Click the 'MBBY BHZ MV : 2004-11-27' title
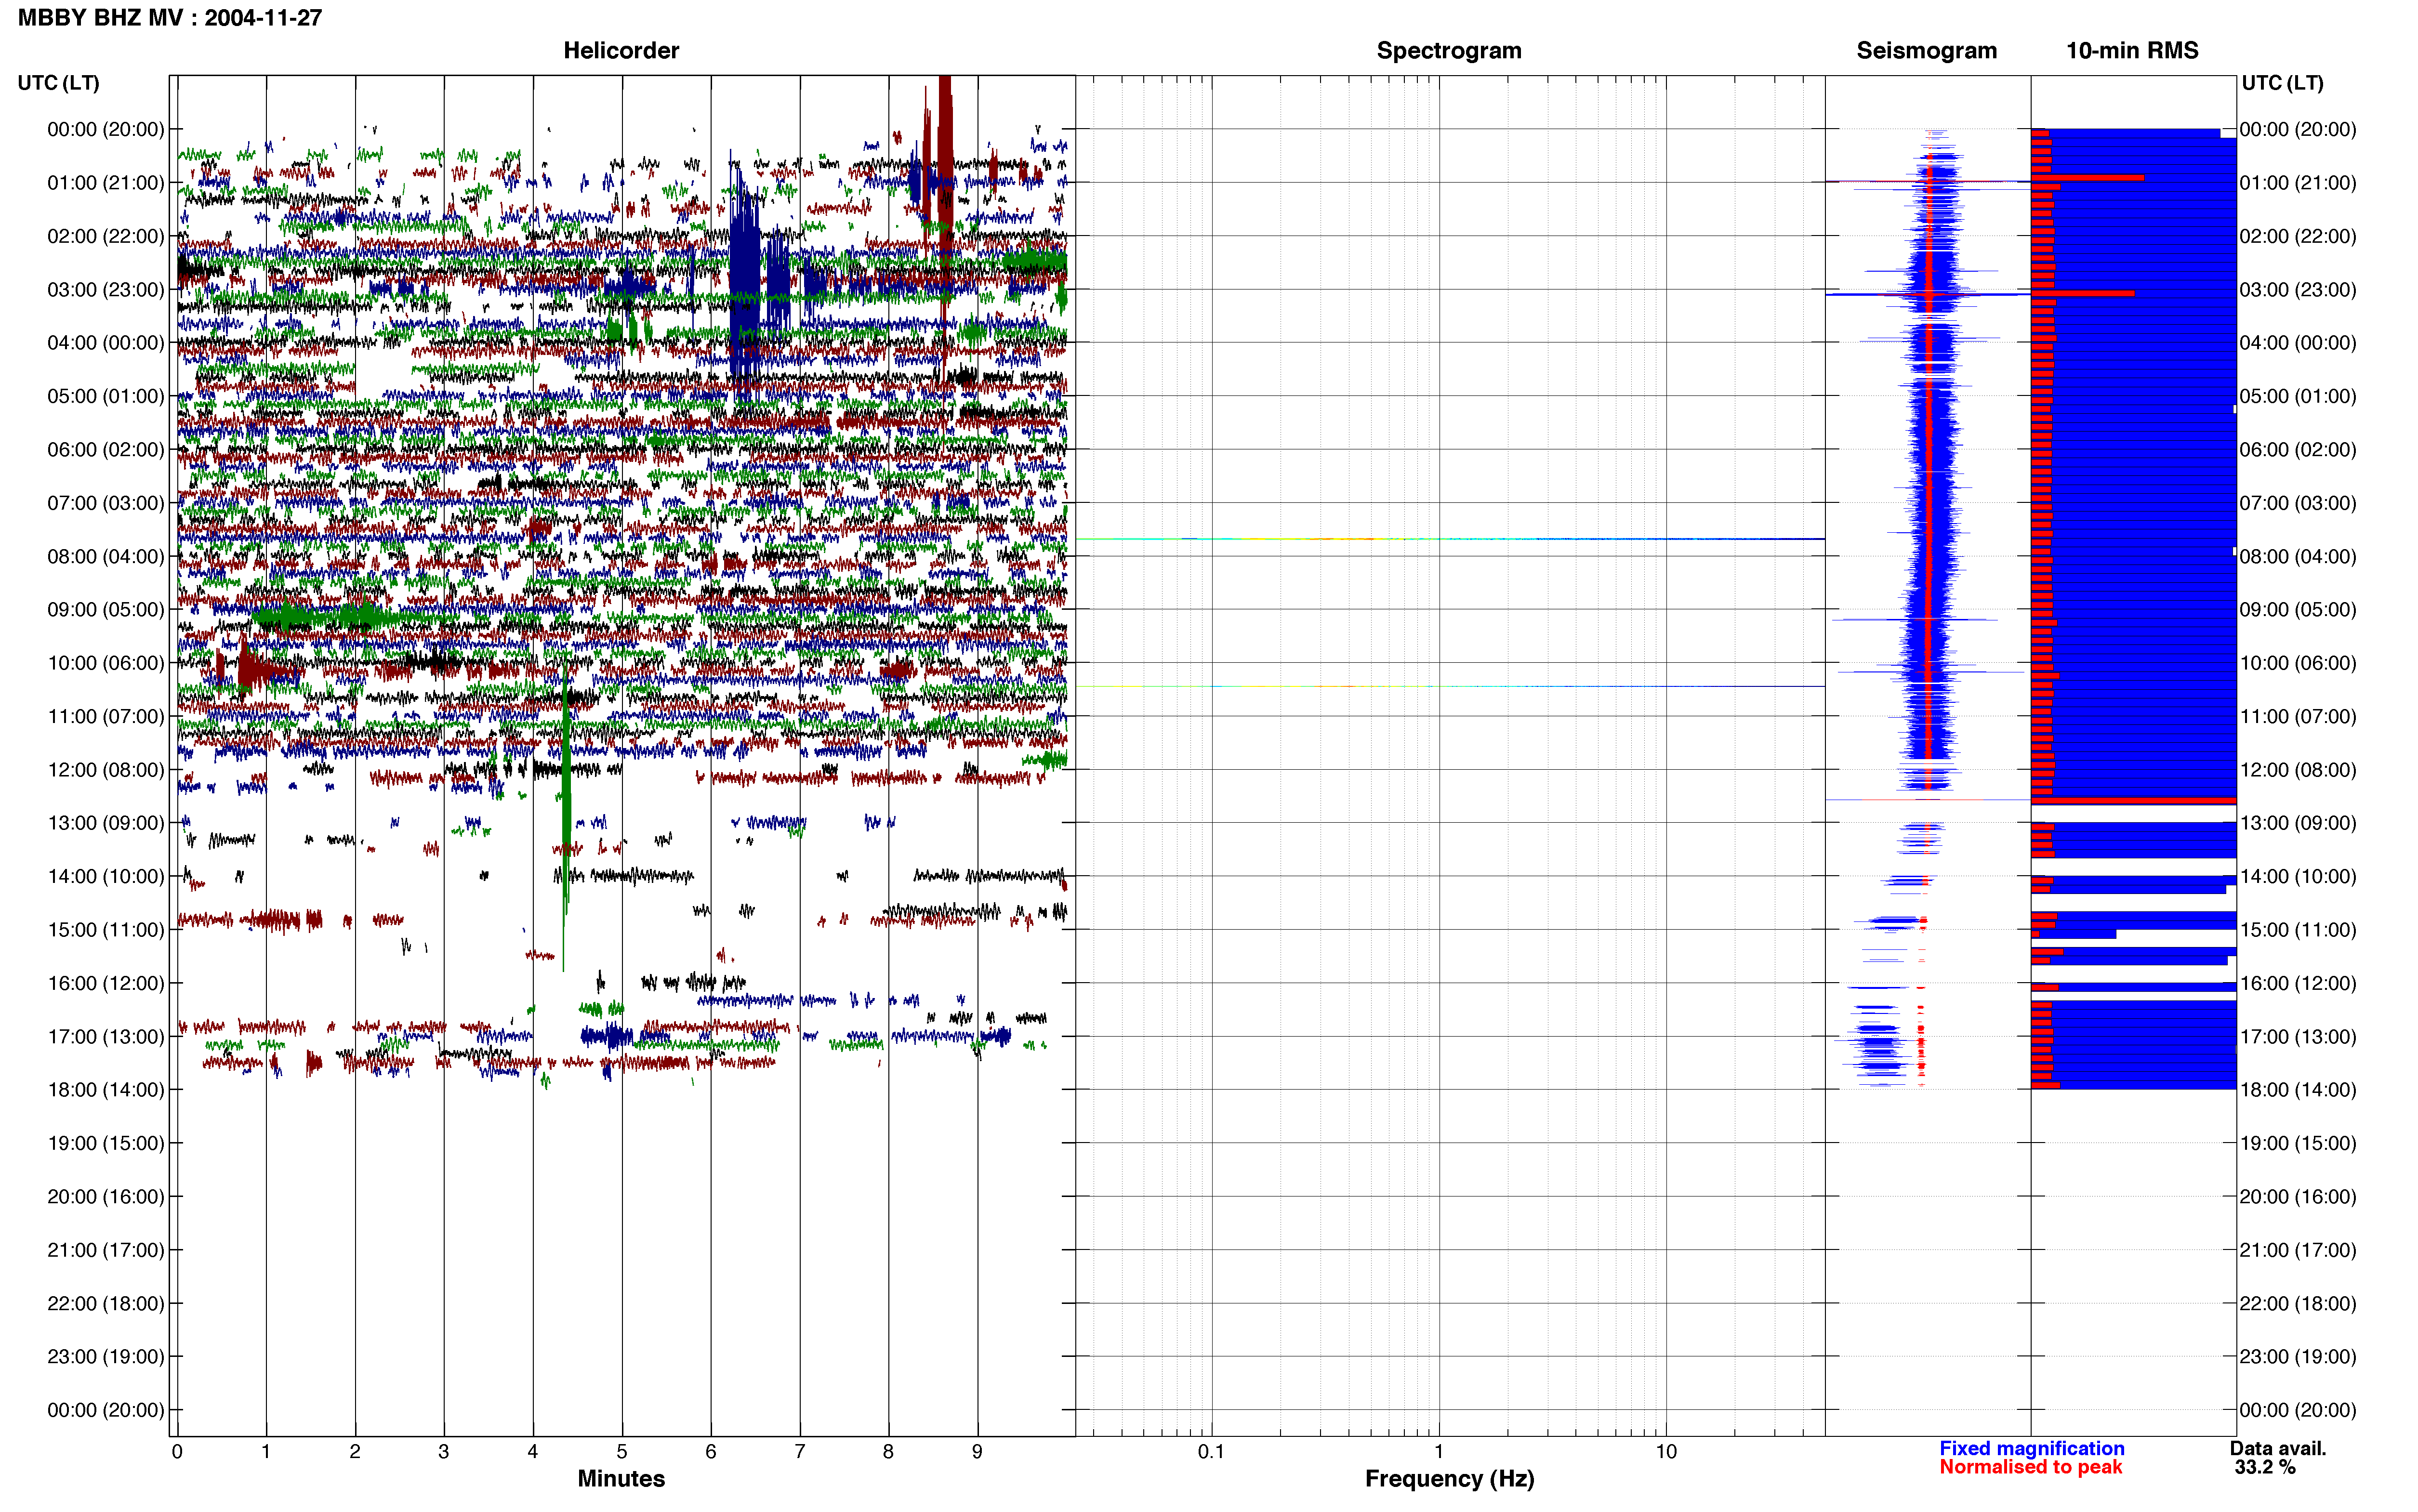This screenshot has height=1512, width=2418. click(170, 18)
